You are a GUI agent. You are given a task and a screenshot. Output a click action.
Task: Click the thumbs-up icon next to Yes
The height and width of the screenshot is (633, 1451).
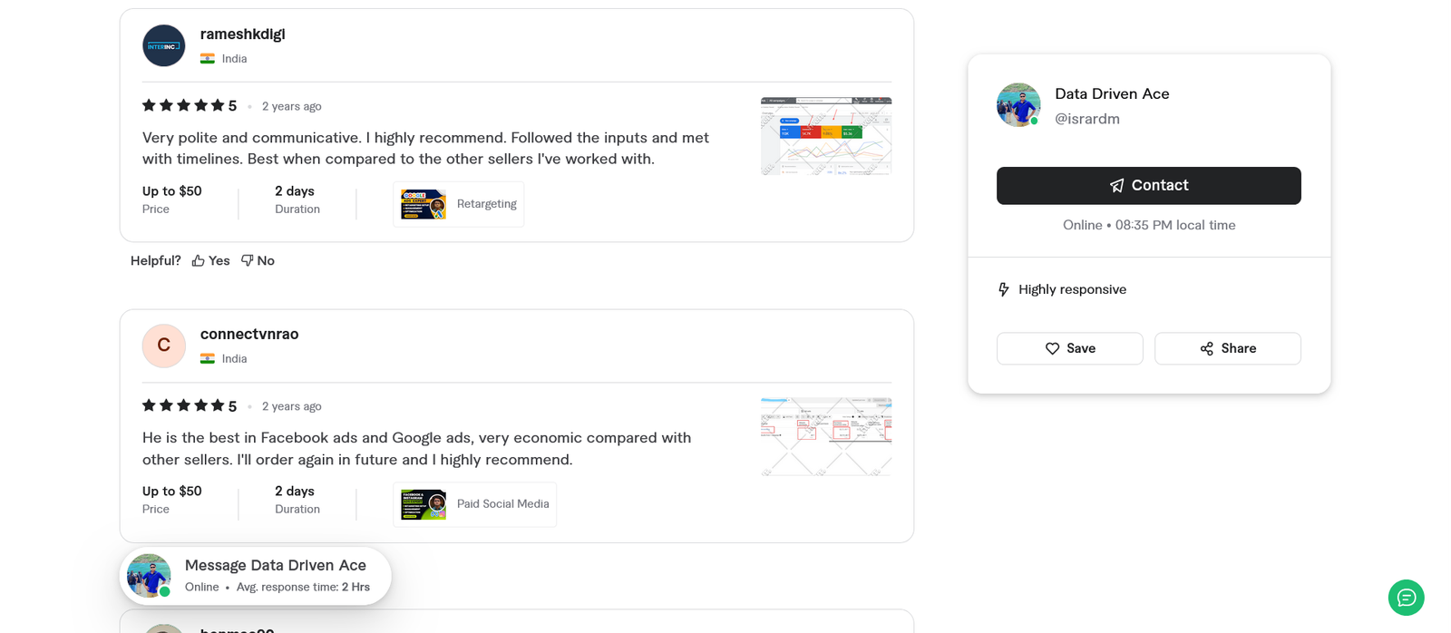click(198, 260)
